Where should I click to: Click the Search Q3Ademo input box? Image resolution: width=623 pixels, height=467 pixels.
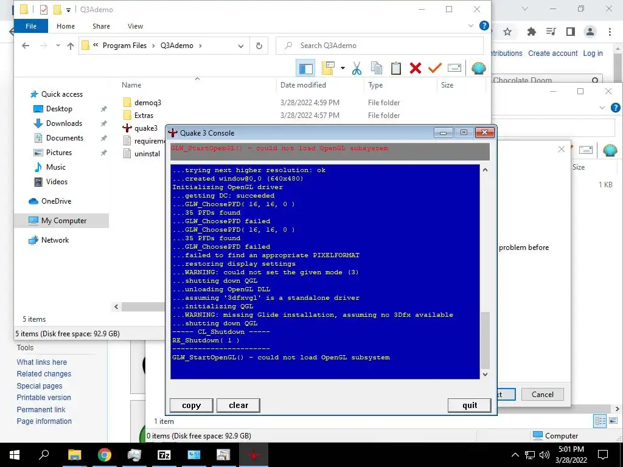380,46
